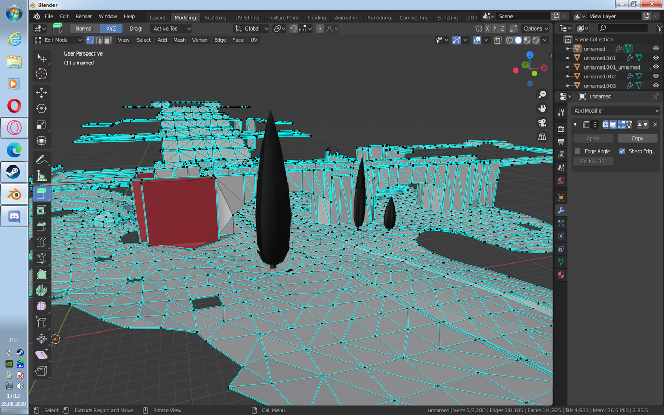This screenshot has height=415, width=664.
Task: Adjust Split Angle 30° field
Action: pos(593,161)
